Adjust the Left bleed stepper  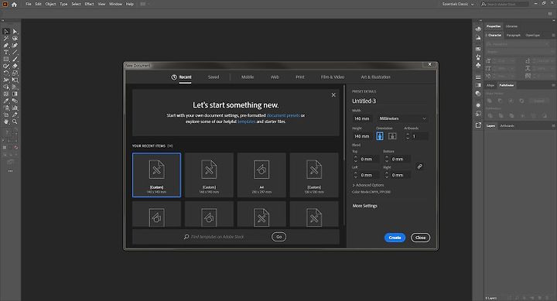click(356, 175)
